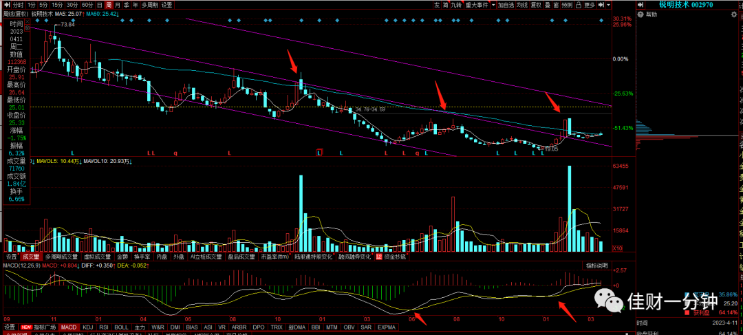The width and height of the screenshot is (743, 335).
Task: Select the 1分 period
Action: tap(32, 5)
